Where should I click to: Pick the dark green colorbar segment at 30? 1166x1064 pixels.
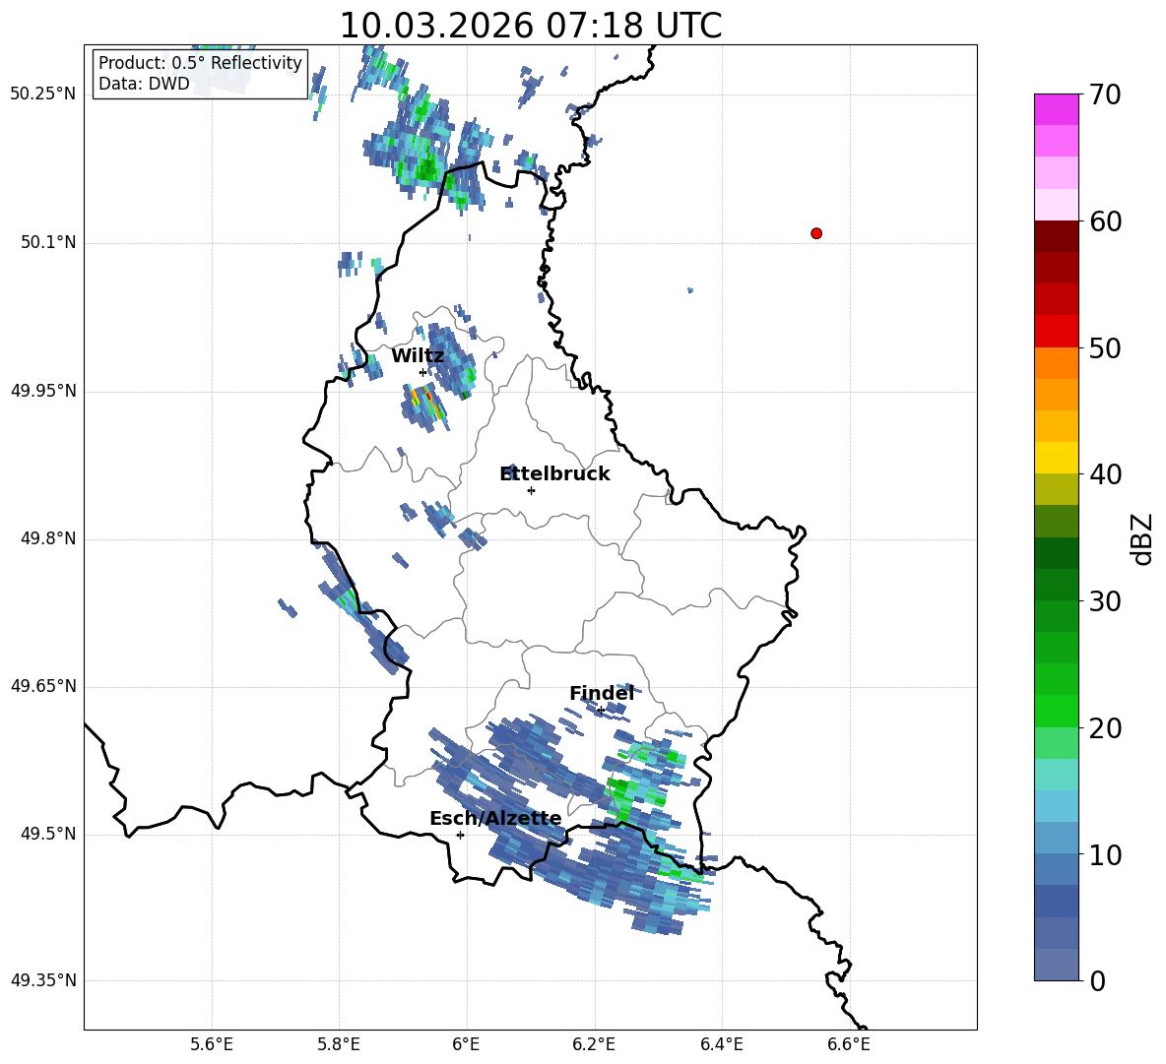[x=1056, y=585]
